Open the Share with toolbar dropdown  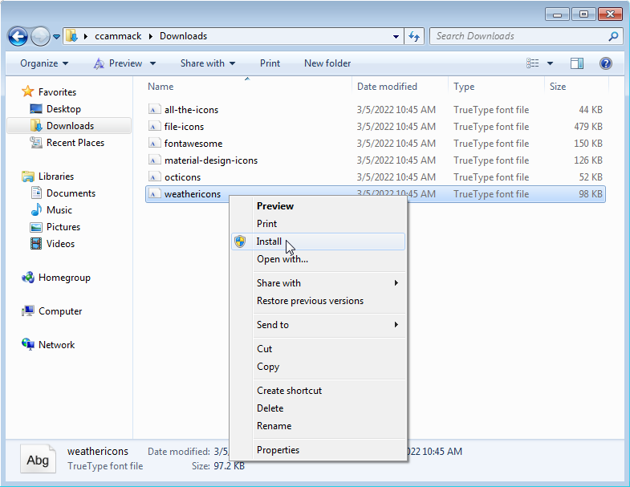208,63
